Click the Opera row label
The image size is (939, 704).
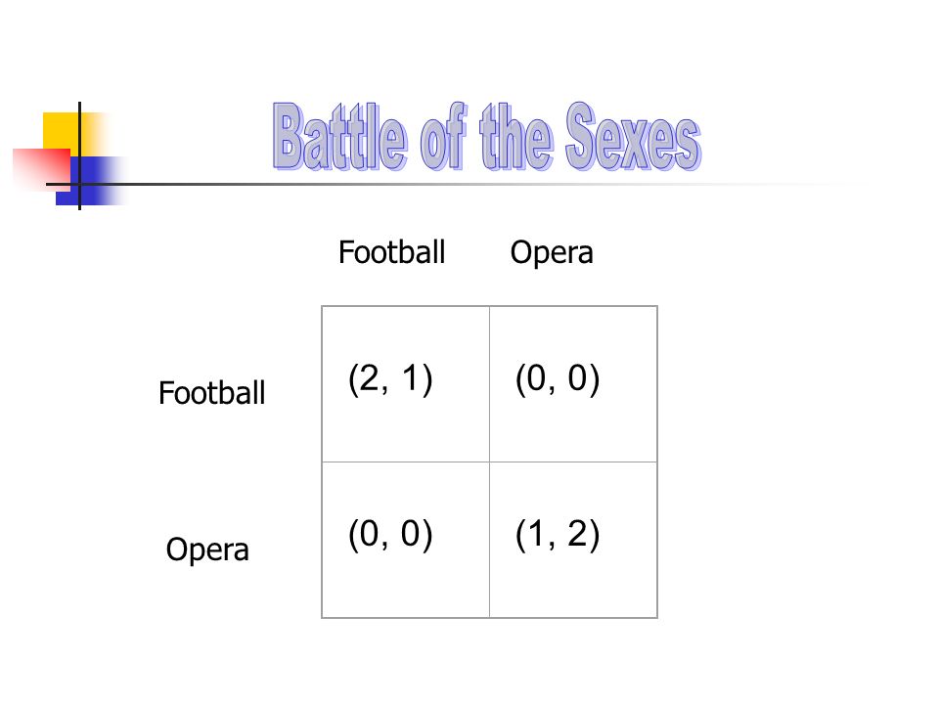207,550
